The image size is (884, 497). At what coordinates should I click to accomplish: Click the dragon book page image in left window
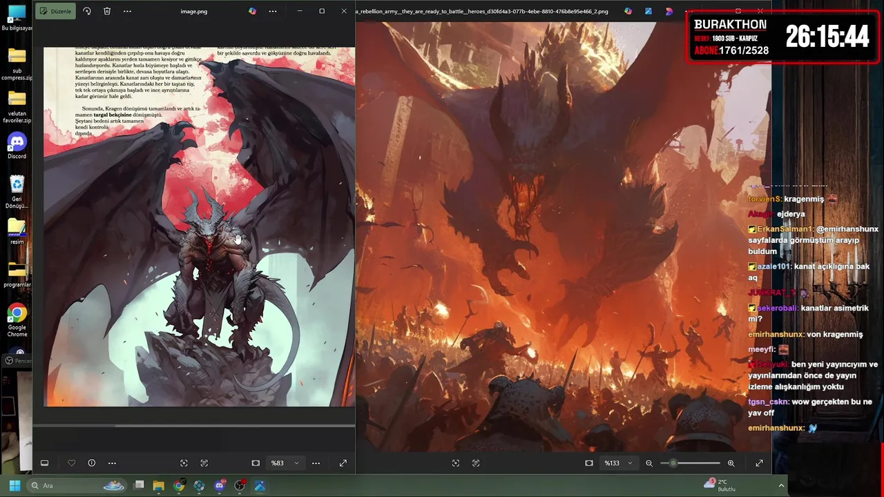point(199,227)
